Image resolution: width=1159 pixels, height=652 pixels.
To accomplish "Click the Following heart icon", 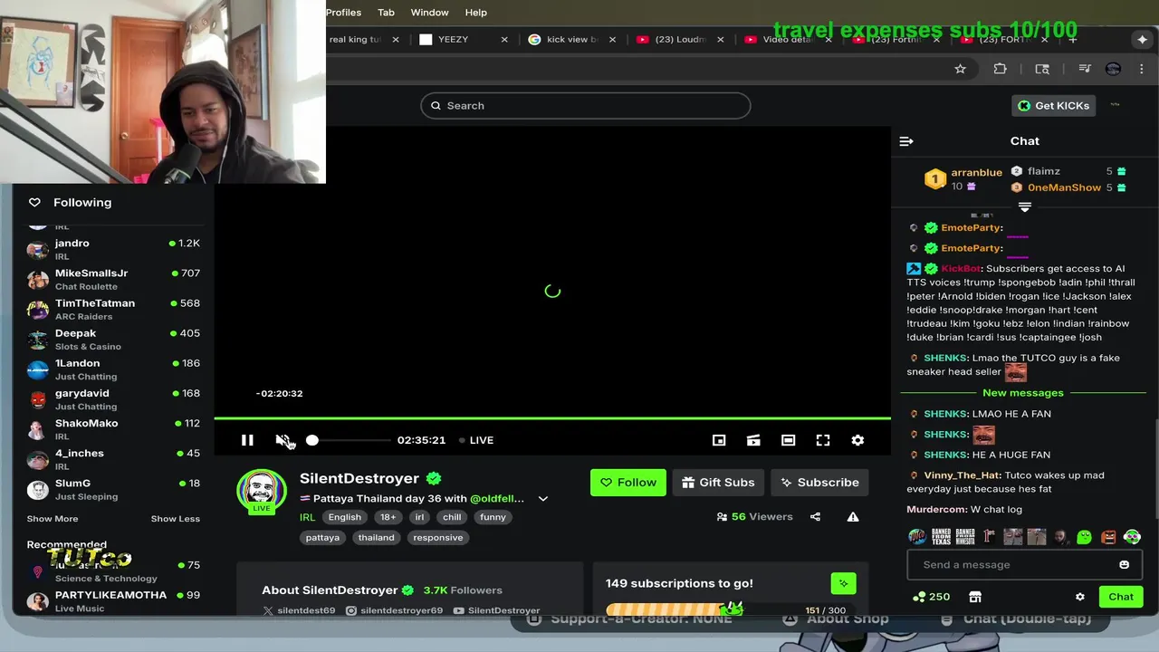I will click(34, 203).
